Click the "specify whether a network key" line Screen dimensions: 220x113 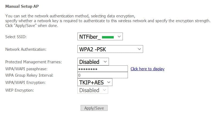click(108, 21)
